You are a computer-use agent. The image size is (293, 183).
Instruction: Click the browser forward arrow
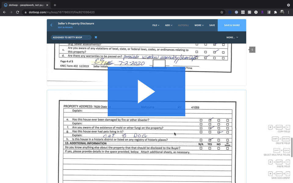[11, 12]
